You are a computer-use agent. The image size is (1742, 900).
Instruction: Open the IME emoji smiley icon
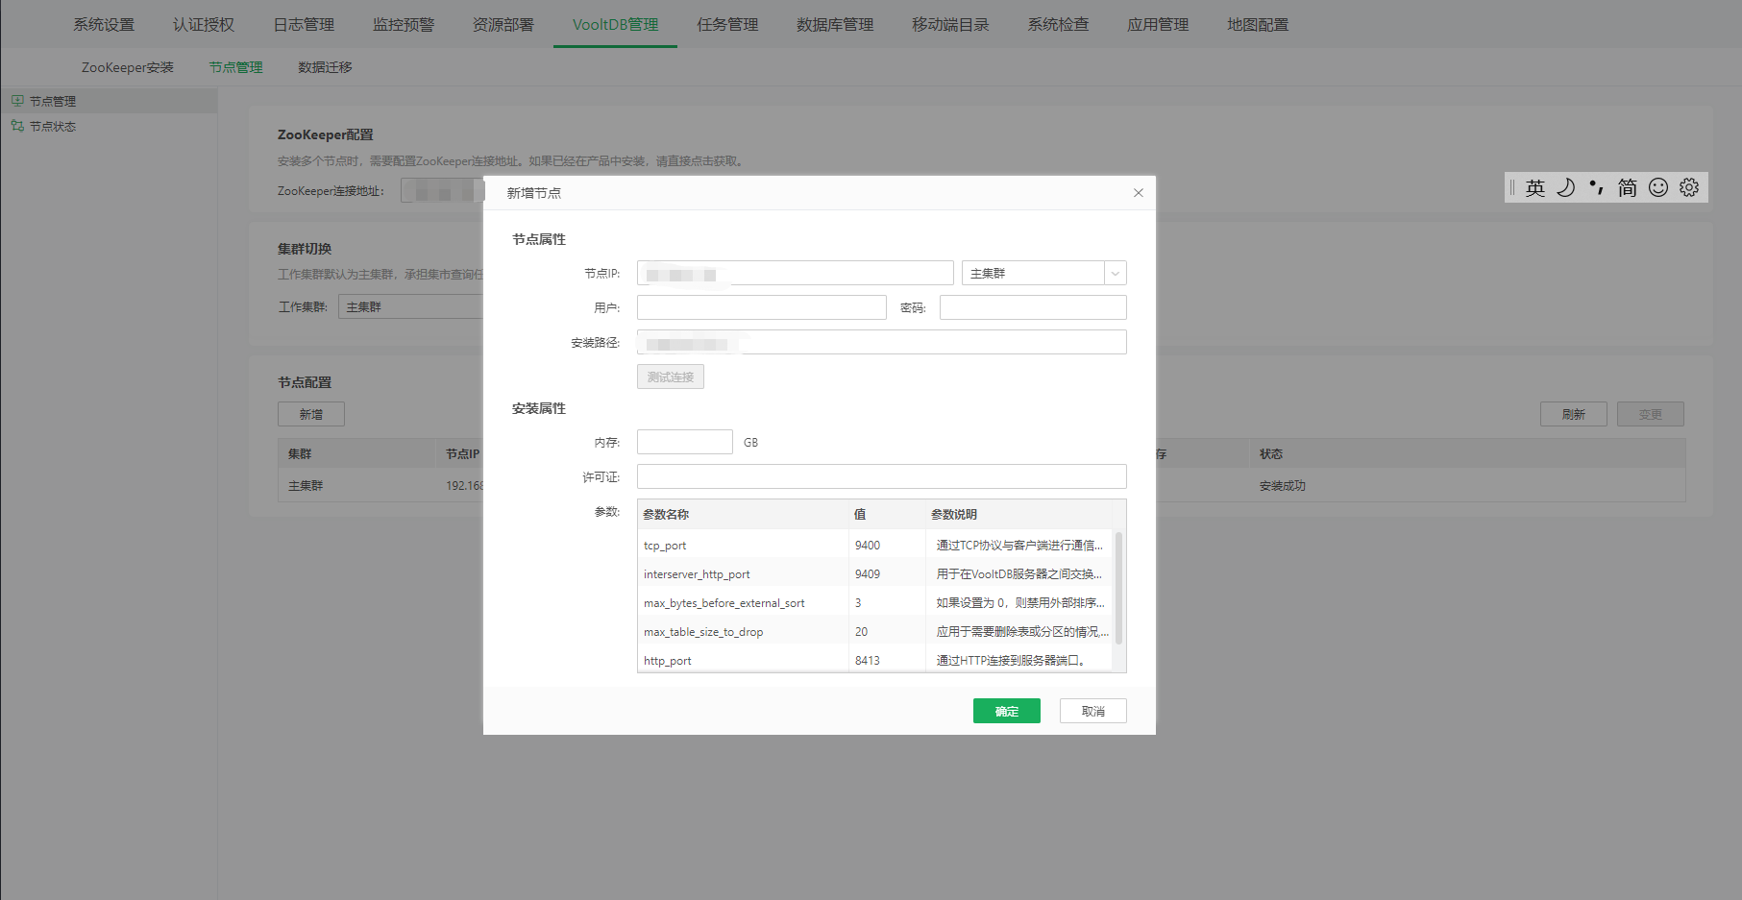pyautogui.click(x=1658, y=187)
